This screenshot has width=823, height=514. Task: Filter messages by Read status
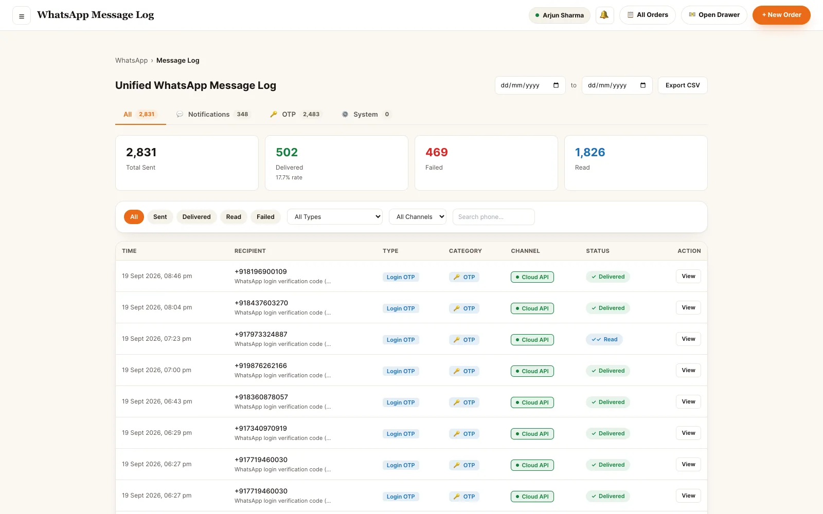tap(234, 217)
